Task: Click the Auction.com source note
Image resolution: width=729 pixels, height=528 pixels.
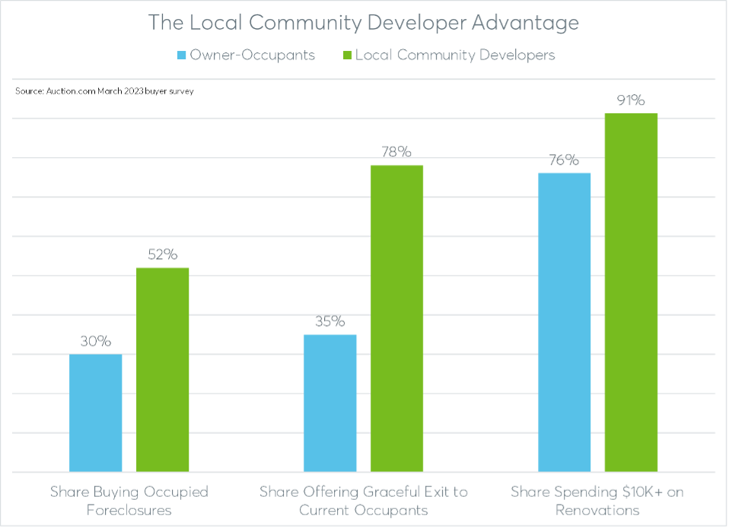Action: pyautogui.click(x=104, y=91)
